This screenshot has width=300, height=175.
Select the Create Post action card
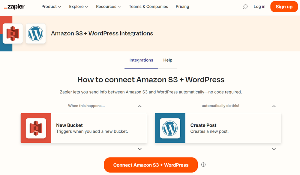[x=218, y=128]
